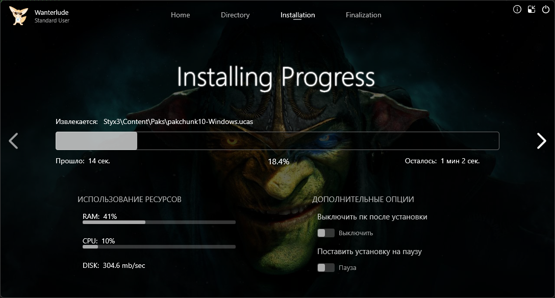The image size is (555, 298).
Task: Click the fennec fox avatar logo
Action: point(18,15)
